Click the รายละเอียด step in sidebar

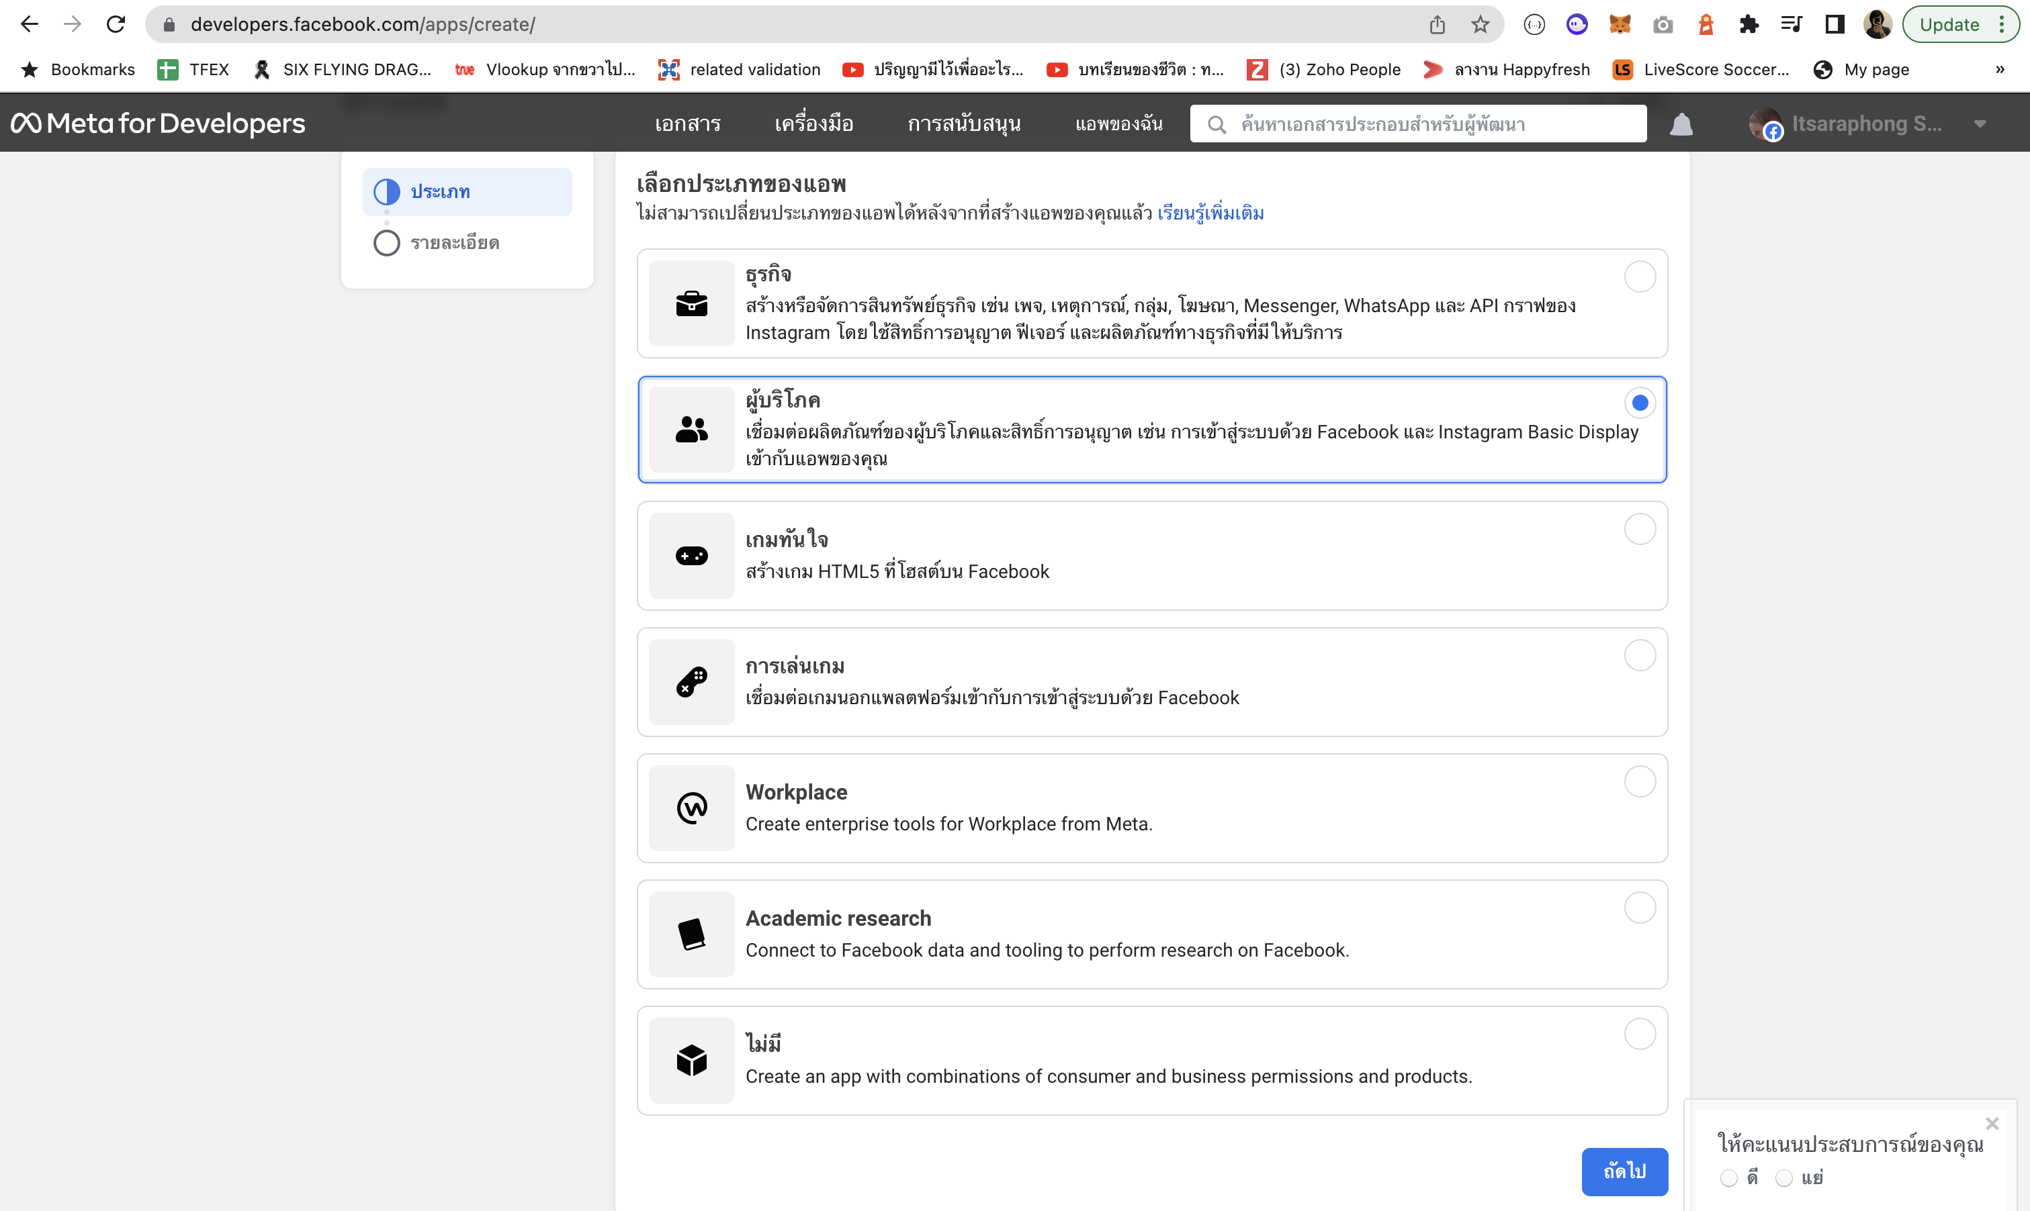click(x=453, y=242)
